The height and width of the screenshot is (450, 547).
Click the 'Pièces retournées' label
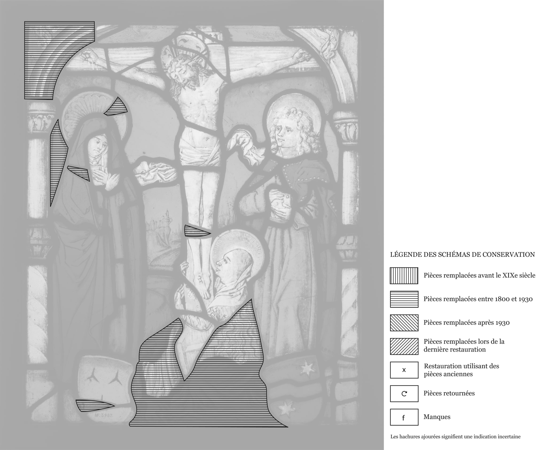tap(449, 393)
